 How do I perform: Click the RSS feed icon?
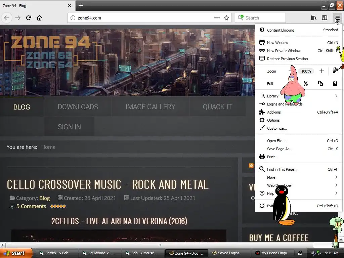pyautogui.click(x=251, y=166)
